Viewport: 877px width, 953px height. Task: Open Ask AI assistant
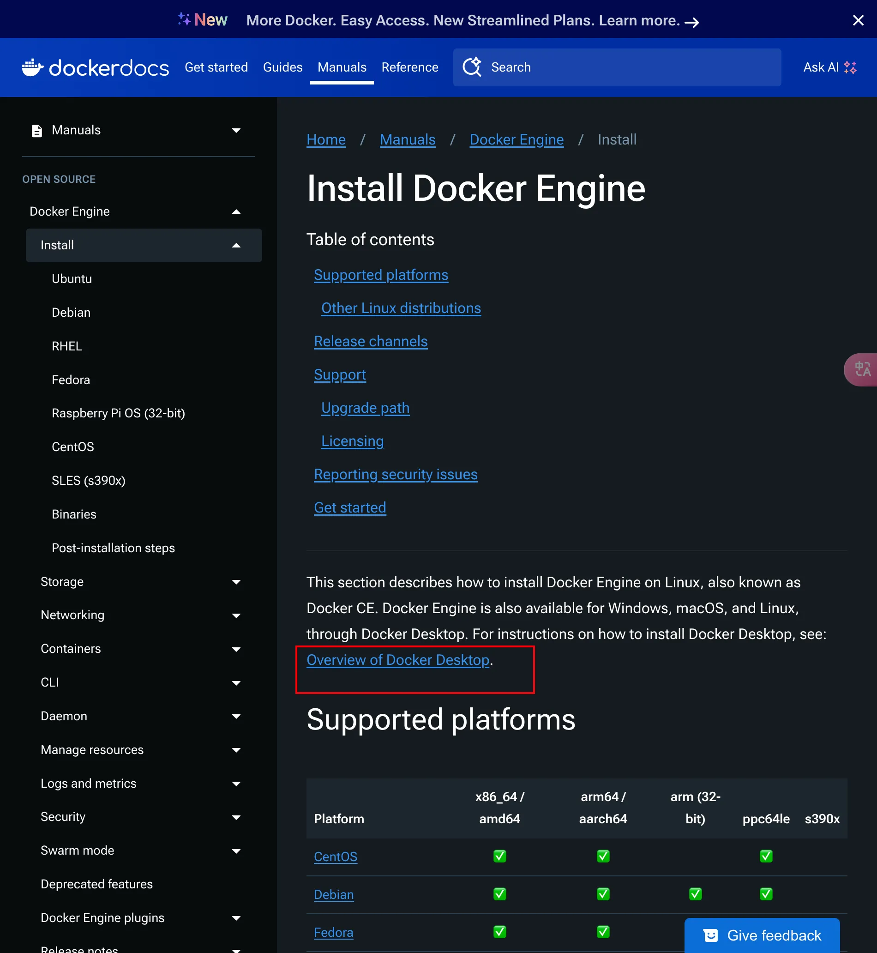click(829, 67)
